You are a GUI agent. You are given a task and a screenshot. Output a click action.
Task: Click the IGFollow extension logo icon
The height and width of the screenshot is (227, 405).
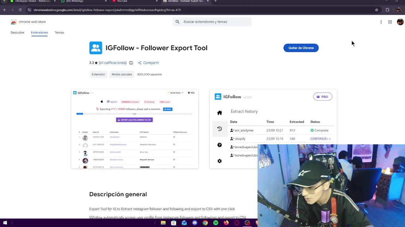tap(96, 48)
